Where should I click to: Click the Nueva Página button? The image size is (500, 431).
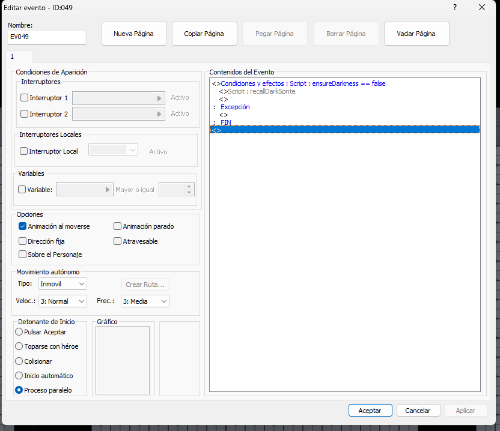(133, 34)
